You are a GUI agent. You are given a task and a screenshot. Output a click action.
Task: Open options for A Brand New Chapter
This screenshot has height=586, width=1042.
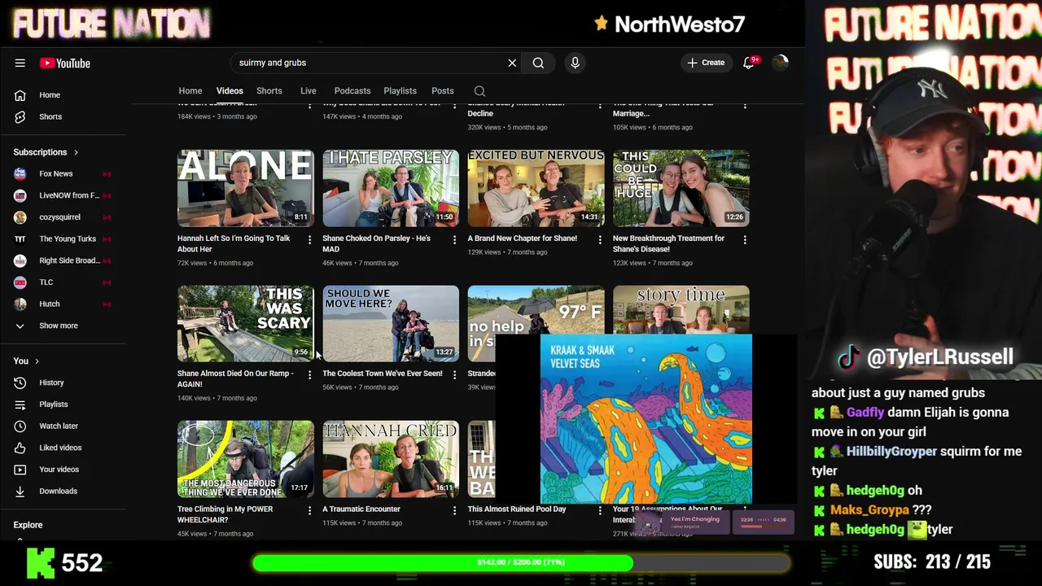[x=600, y=239]
